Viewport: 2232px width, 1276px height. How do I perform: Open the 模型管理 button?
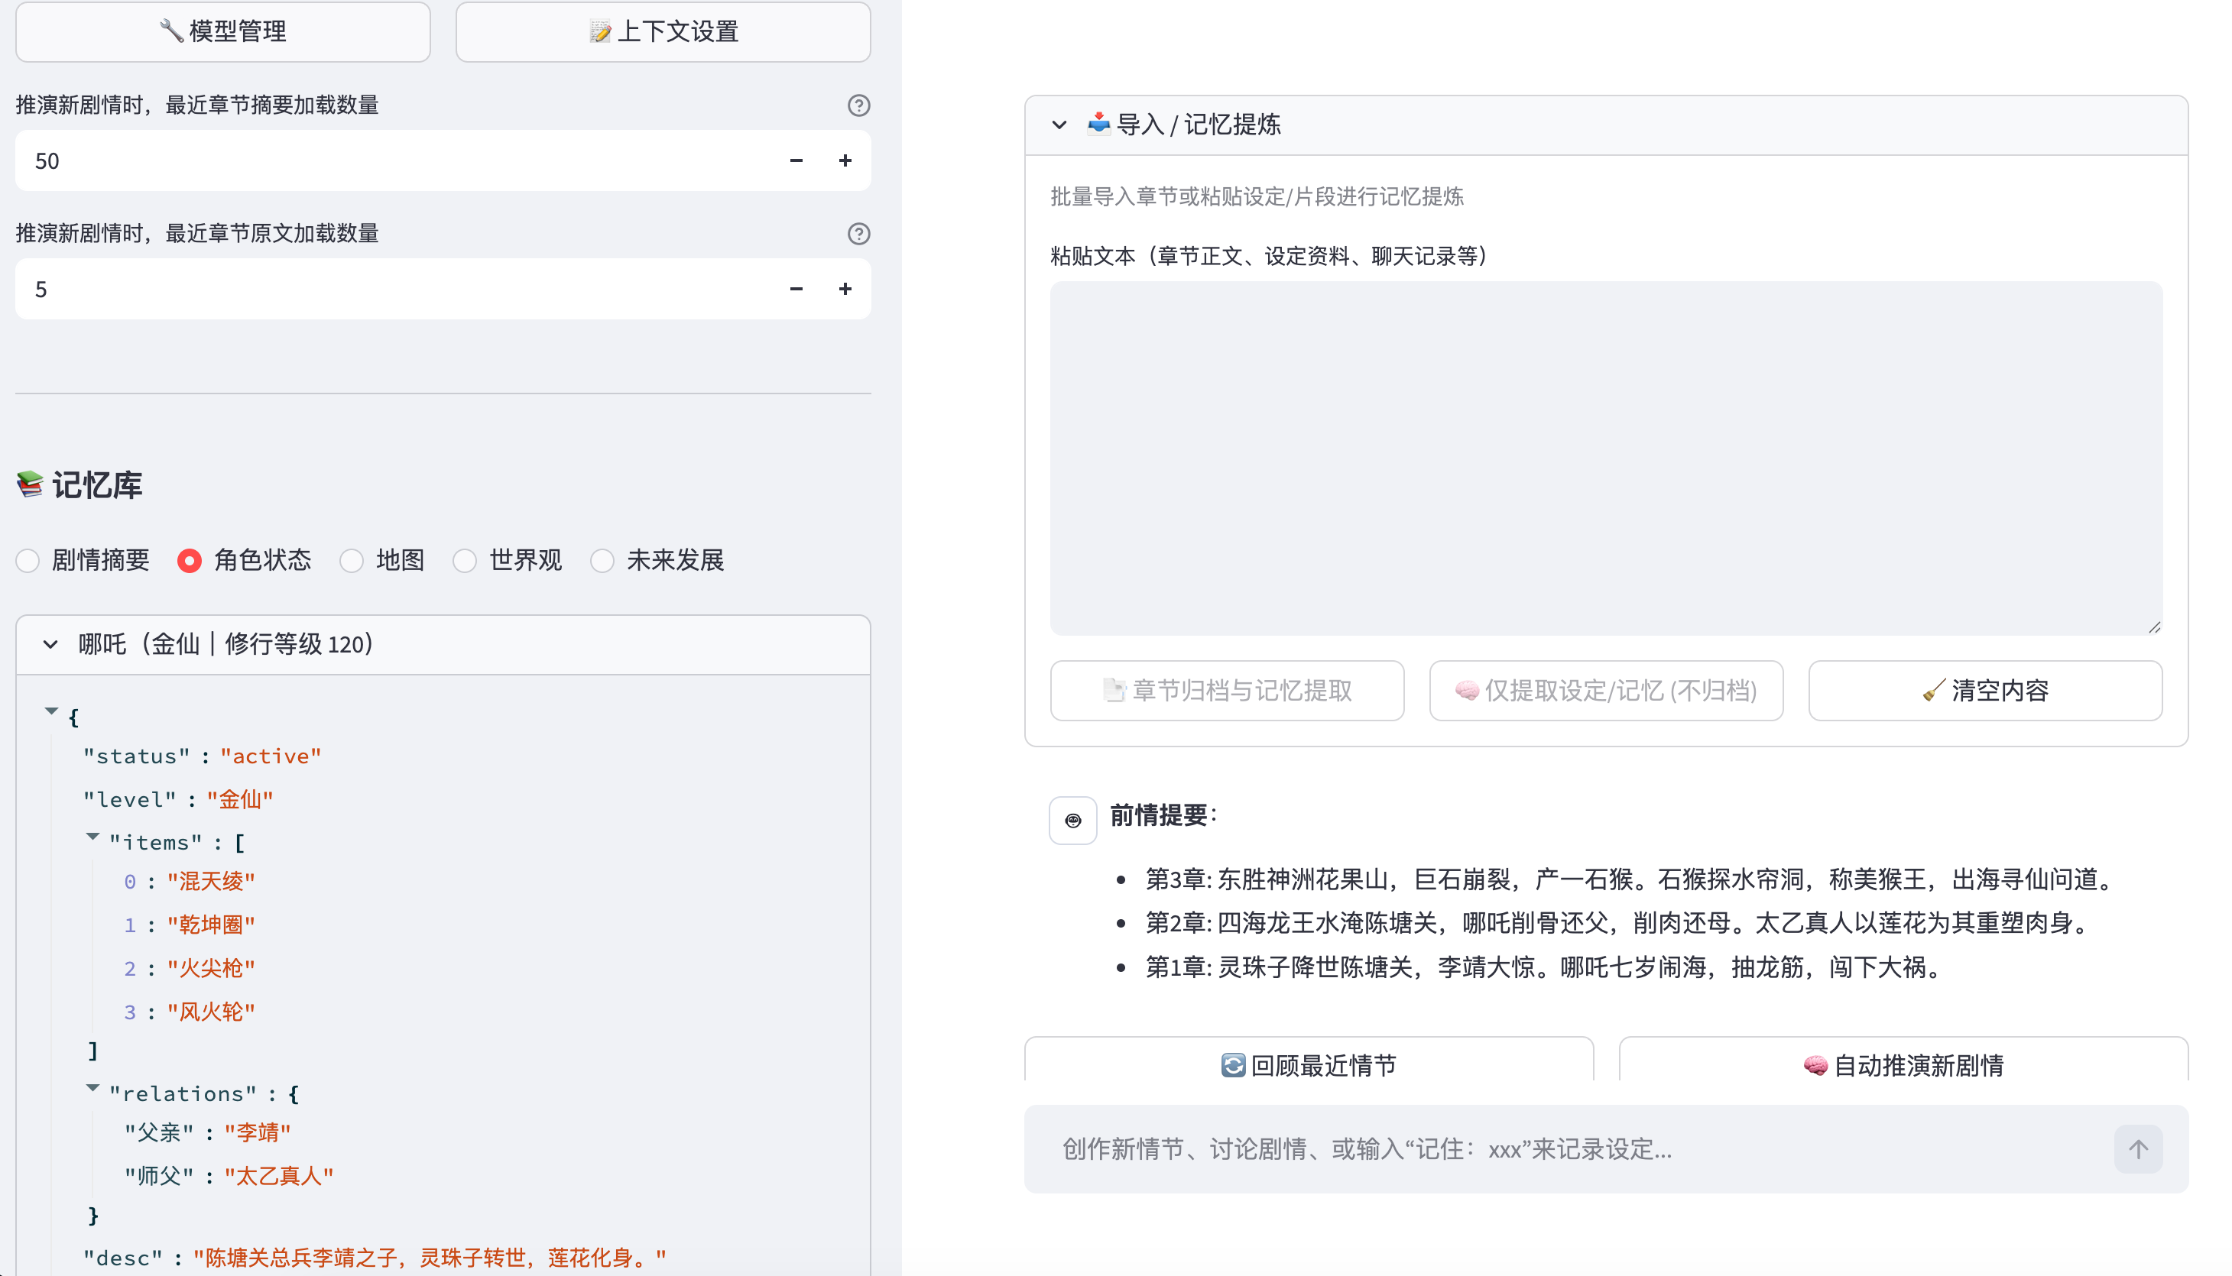pyautogui.click(x=222, y=31)
